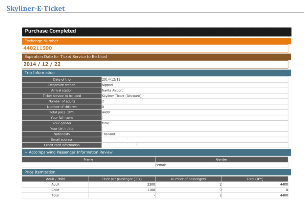Click the Trip Information section header
This screenshot has width=305, height=204.
pos(156,73)
